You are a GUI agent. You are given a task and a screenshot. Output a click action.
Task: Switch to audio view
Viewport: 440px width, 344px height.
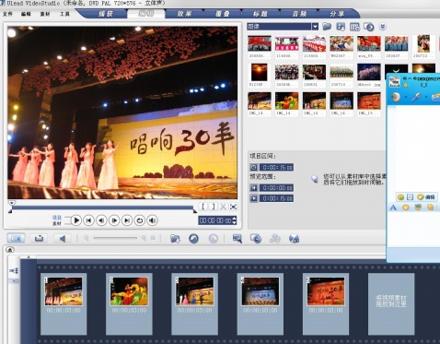pyautogui.click(x=62, y=238)
